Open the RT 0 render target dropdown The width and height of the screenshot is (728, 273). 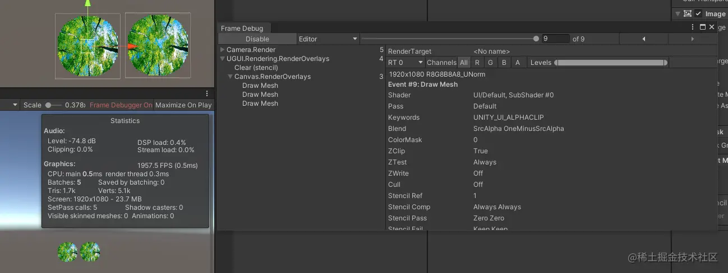click(x=405, y=62)
